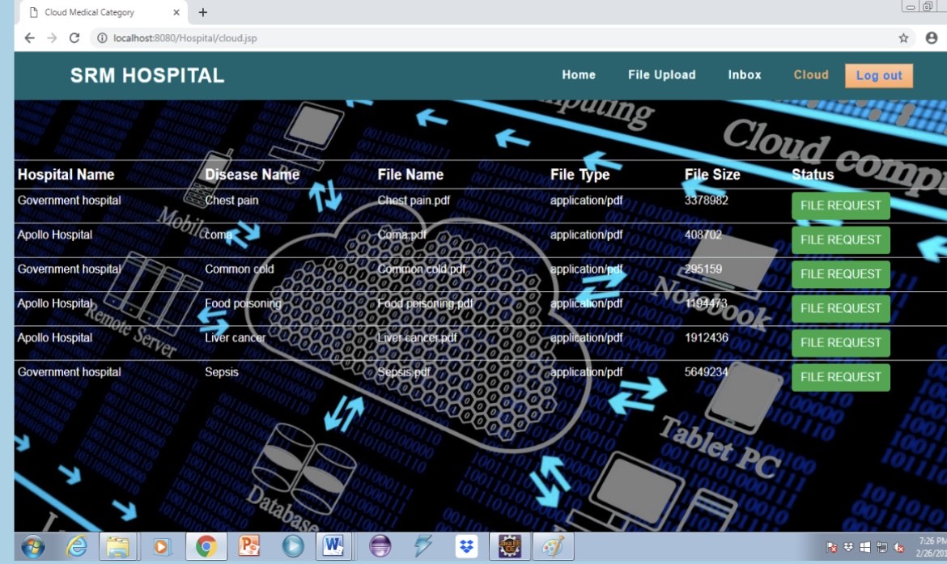Launch Internet Explorer from the taskbar
Viewport: 947px width, 564px height.
77,547
